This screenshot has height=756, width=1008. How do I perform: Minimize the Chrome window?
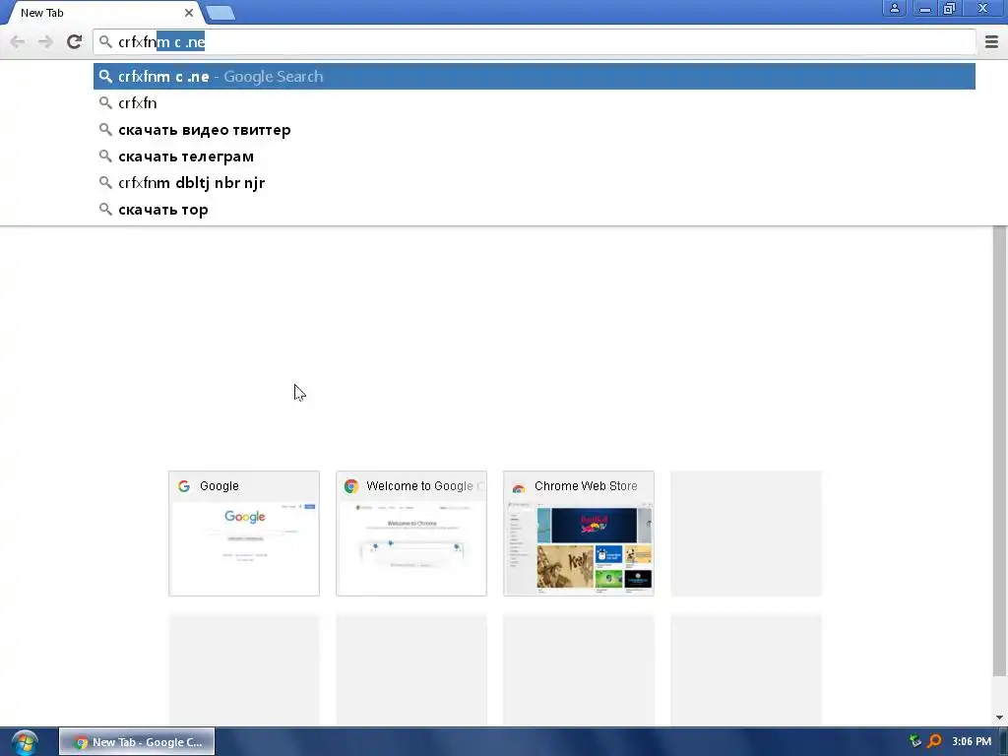click(924, 8)
